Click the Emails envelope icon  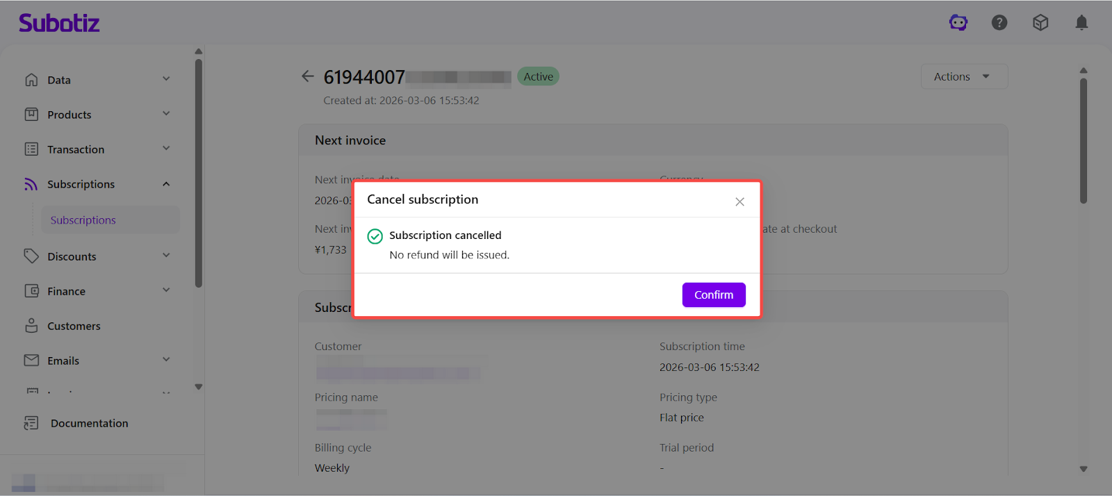[31, 361]
